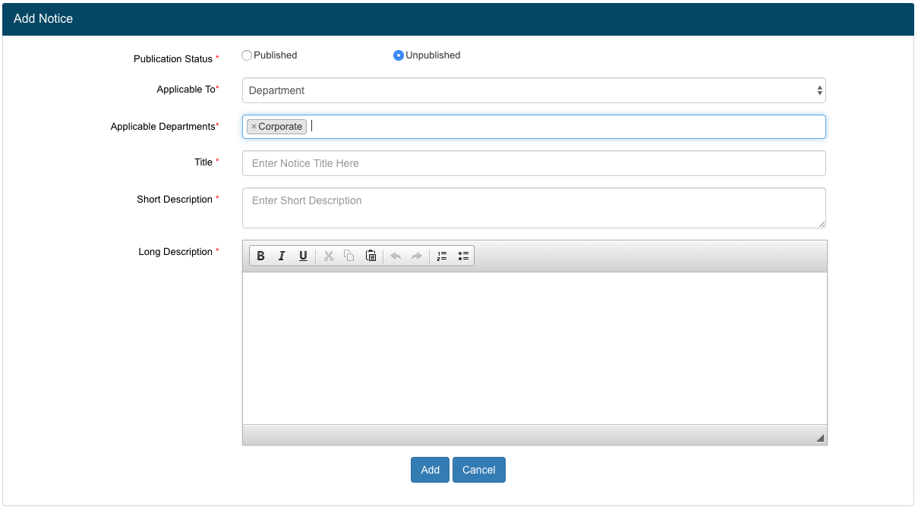Open the Applicable To dropdown
This screenshot has height=510, width=918.
point(534,90)
